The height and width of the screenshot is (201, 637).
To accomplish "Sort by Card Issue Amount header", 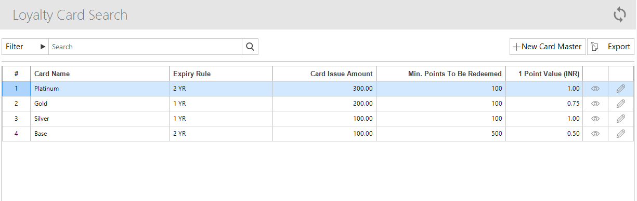I will 324,74.
